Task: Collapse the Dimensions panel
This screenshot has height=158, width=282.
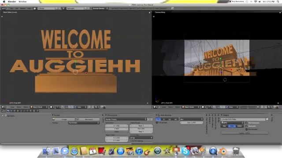Action: 106,115
